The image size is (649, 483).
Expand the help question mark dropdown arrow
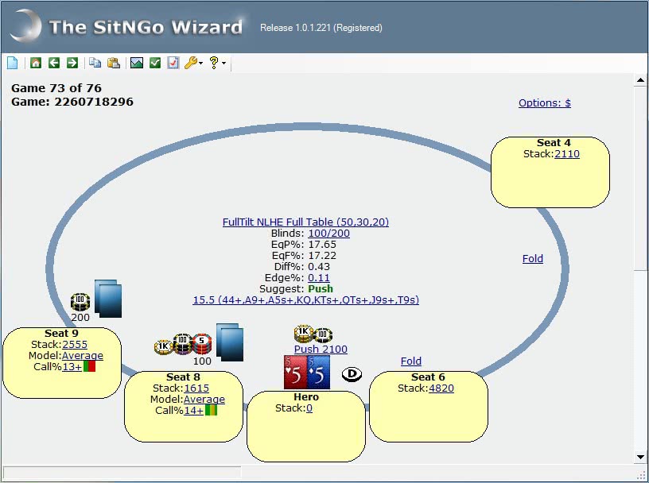click(x=224, y=64)
